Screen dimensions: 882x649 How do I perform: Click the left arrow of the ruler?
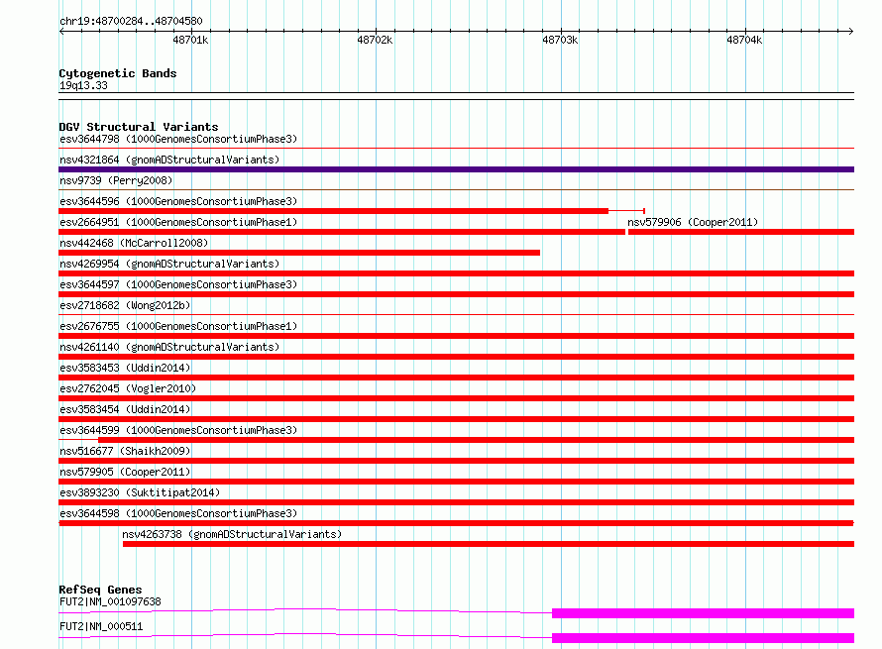[61, 31]
